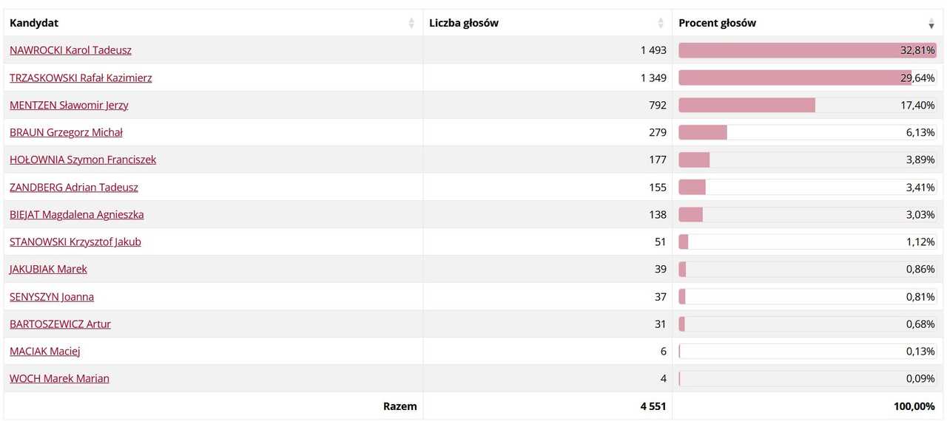Open HOŁOWNIA Szymon Franciszek link
947x421 pixels.
point(83,160)
